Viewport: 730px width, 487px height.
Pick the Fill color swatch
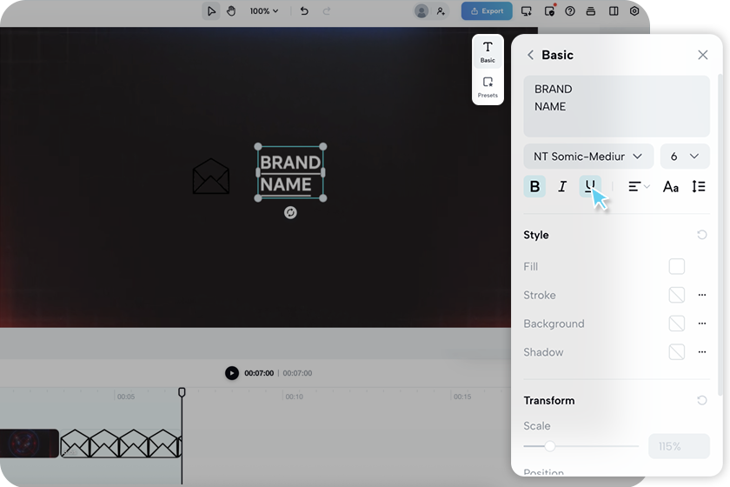pos(676,267)
